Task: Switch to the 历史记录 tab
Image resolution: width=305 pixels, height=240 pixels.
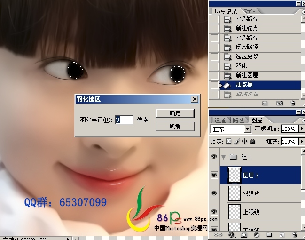Action: [x=226, y=11]
